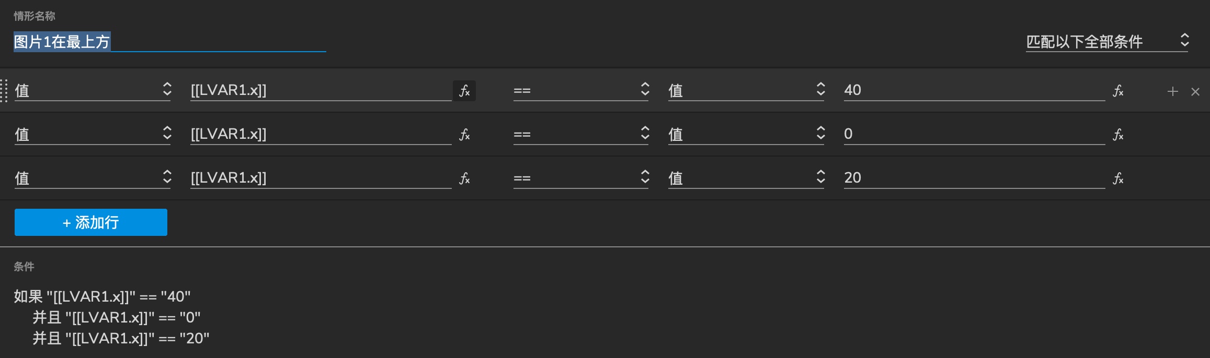
Task: Click the 添加行 button
Action: 91,222
